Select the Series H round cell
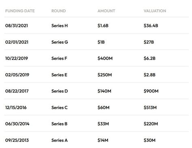This screenshot has width=192, height=148. tap(60, 25)
